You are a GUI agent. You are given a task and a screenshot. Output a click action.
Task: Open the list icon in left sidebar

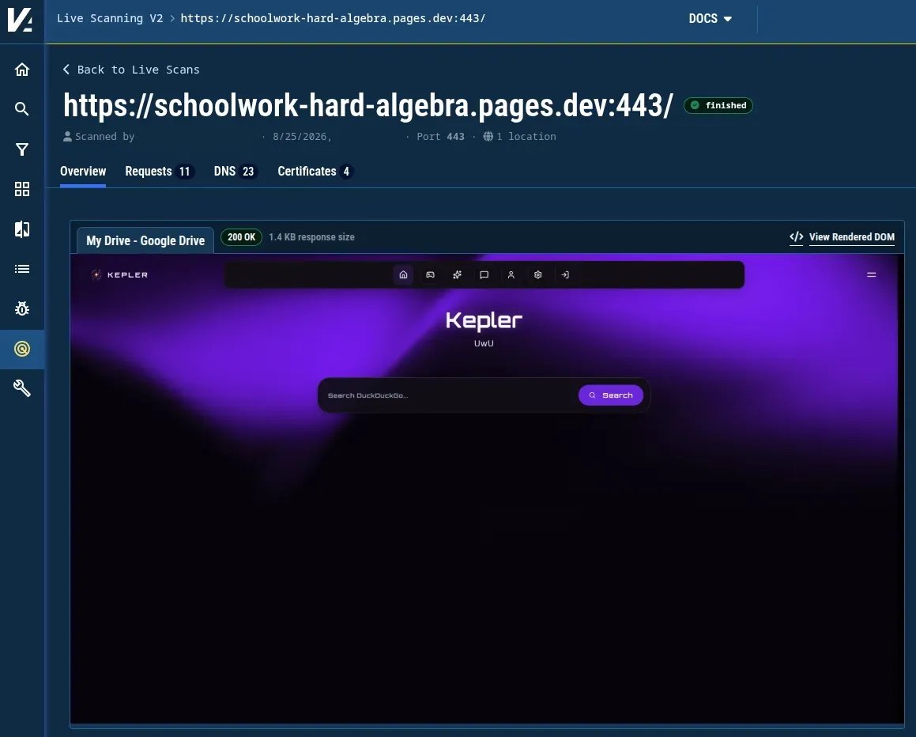(x=22, y=269)
